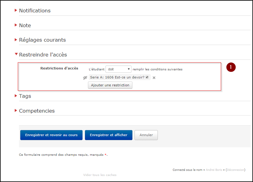Expand the Note section

(x=25, y=25)
